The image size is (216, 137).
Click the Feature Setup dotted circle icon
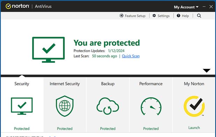pyautogui.click(x=121, y=16)
